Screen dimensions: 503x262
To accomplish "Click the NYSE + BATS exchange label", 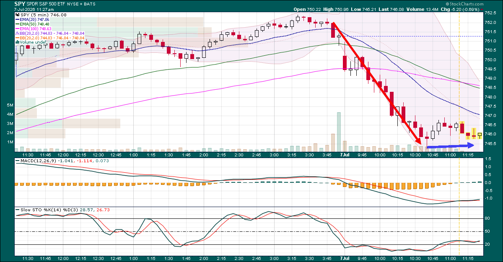I will click(82, 4).
